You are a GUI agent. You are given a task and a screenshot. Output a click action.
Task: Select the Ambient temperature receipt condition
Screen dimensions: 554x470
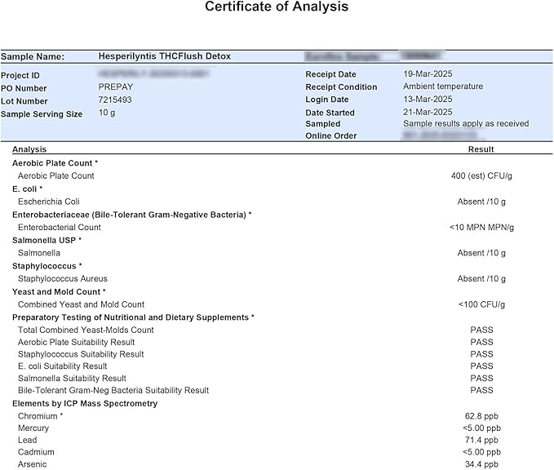coord(442,86)
